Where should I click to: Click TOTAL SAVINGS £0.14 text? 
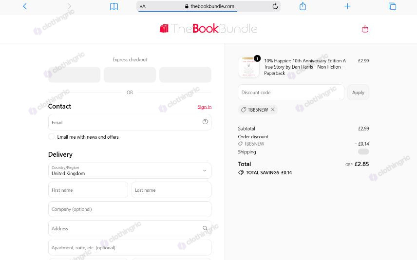(268, 172)
